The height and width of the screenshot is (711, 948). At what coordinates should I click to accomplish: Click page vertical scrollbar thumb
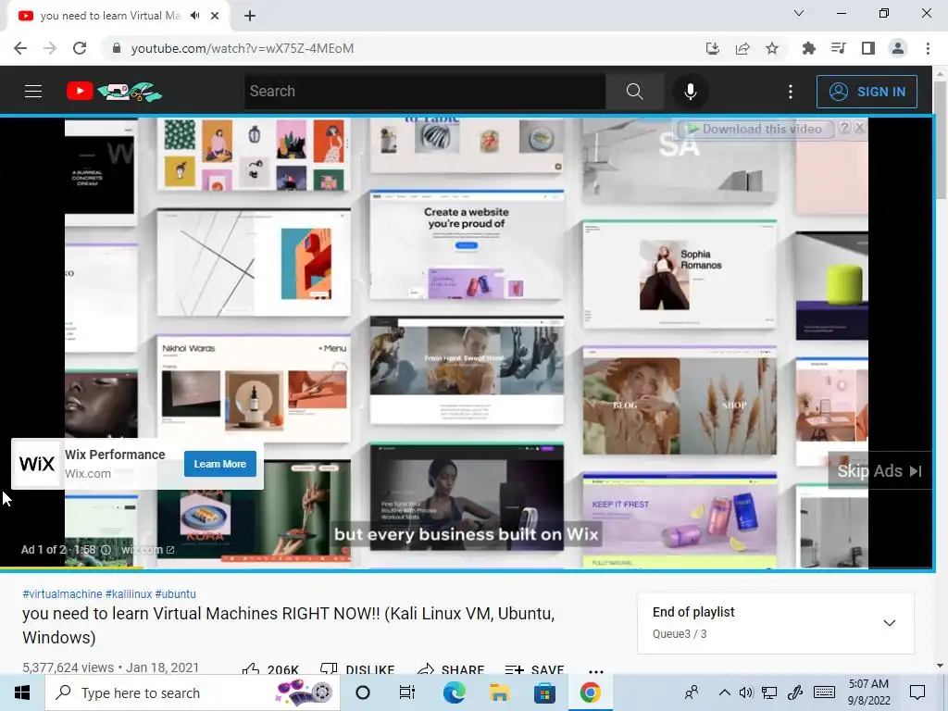tap(941, 139)
